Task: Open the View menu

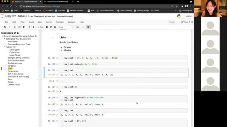Action: (22, 22)
